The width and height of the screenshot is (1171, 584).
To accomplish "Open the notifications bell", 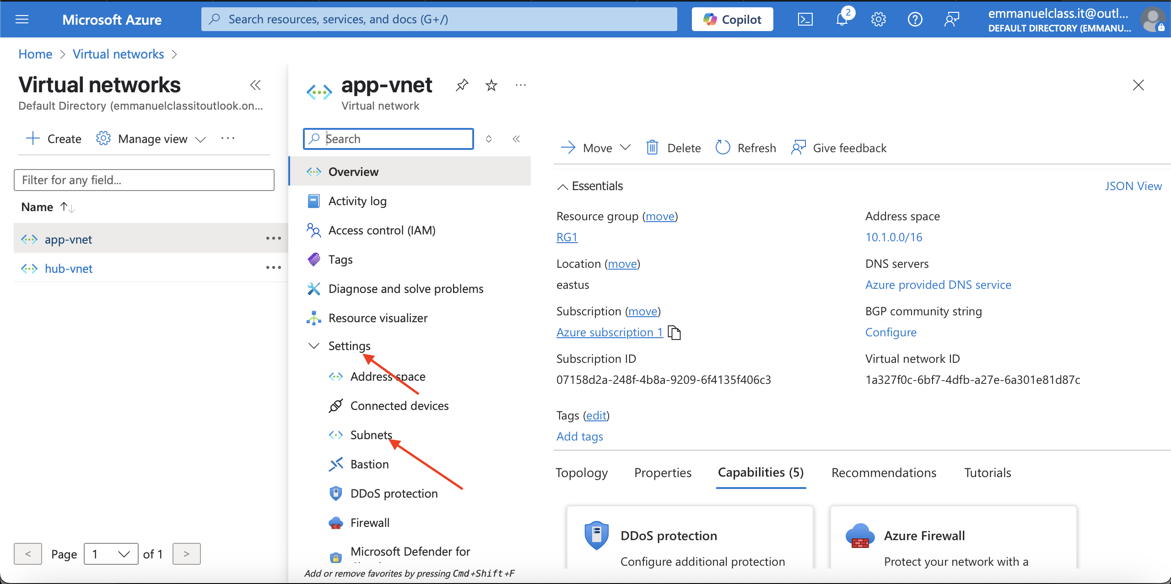I will click(x=842, y=19).
